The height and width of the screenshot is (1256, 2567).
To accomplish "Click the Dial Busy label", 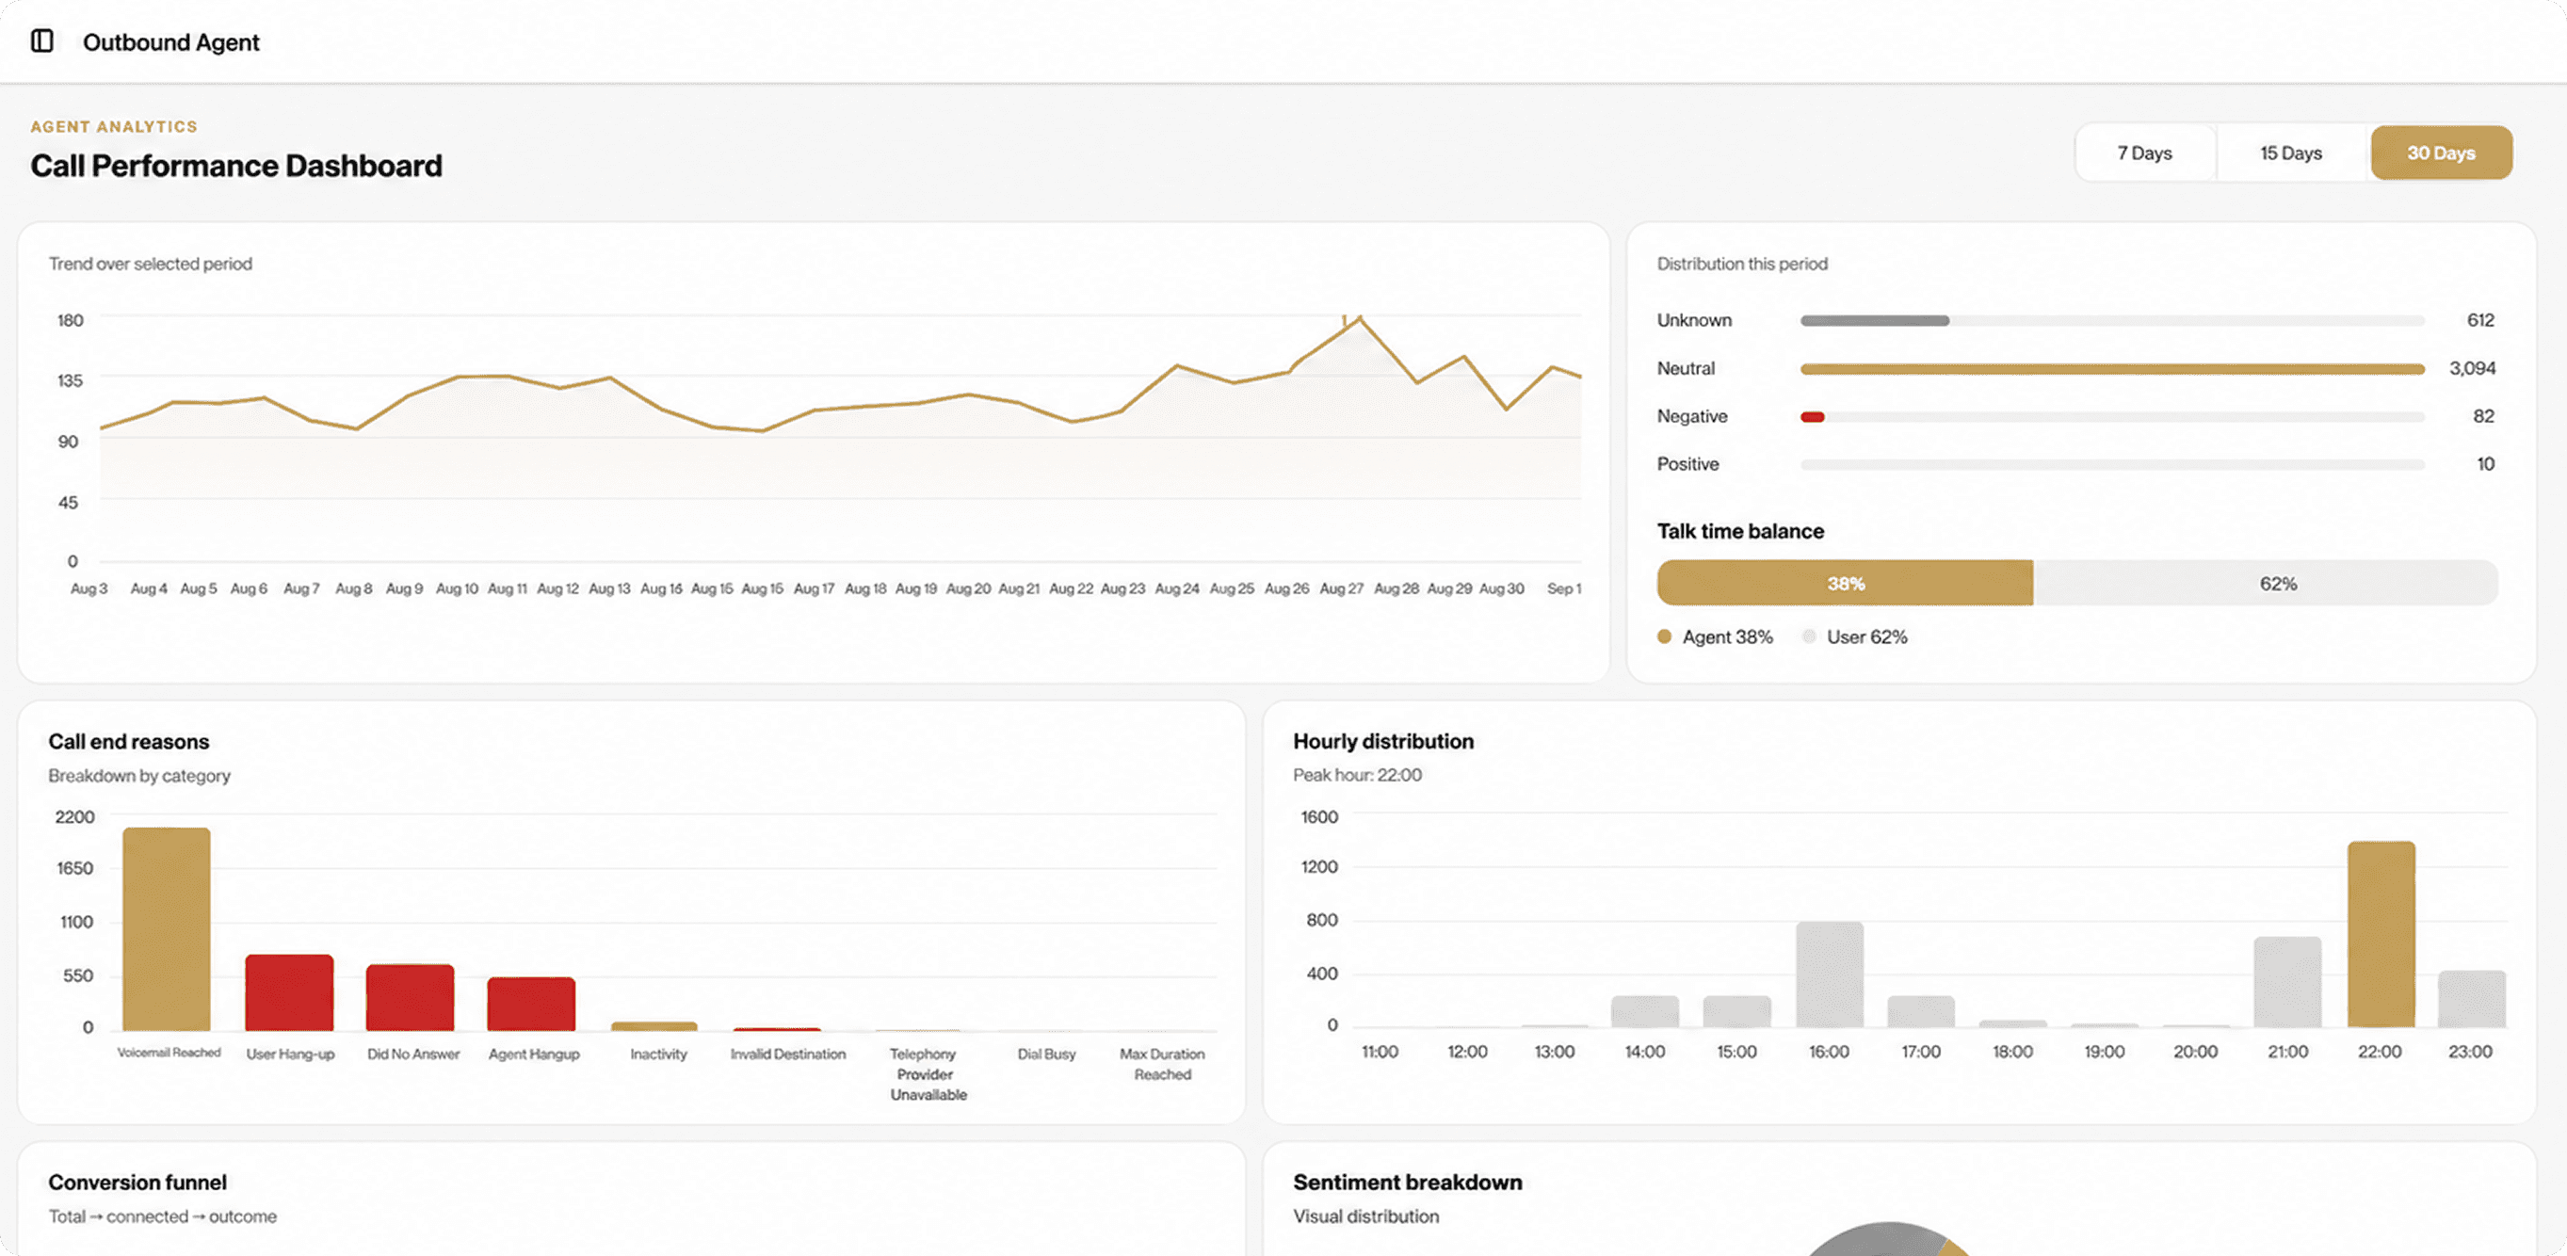I will (x=1046, y=1054).
